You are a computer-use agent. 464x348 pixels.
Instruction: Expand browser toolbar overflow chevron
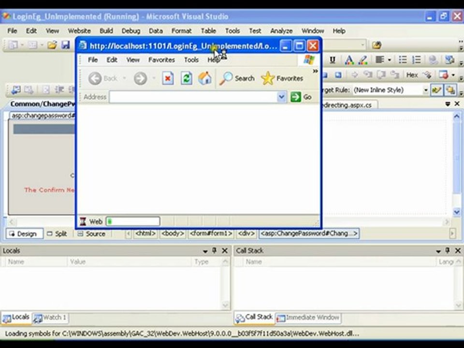[315, 71]
